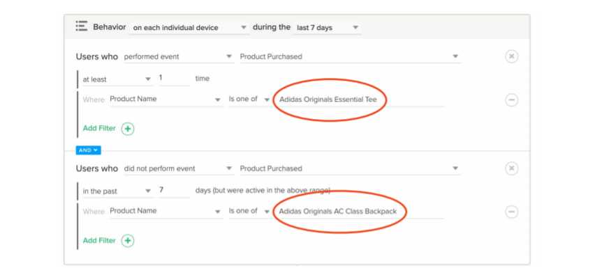Viewport: 595px width, 277px height.
Task: Open the 'last 7 days' time range dropdown
Action: 327,28
